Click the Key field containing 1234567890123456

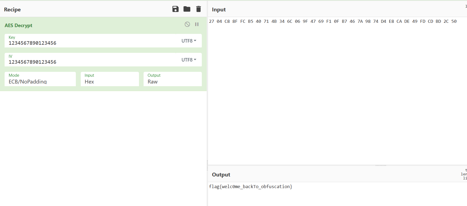coord(91,41)
